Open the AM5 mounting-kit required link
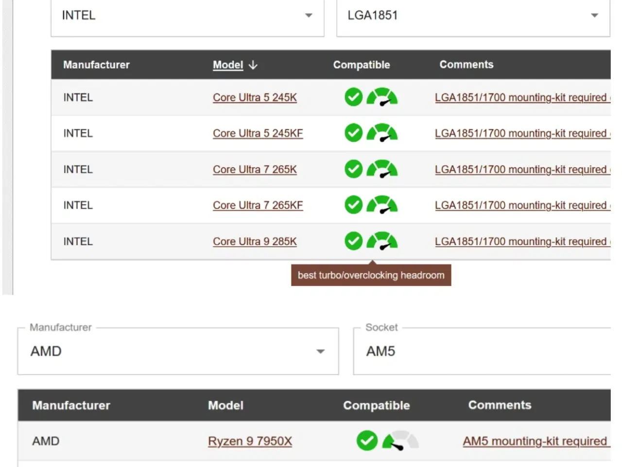Screen dimensions: 622x467 pos(536,441)
